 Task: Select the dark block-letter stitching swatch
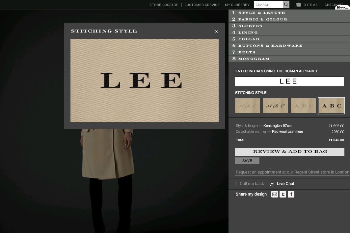click(331, 106)
